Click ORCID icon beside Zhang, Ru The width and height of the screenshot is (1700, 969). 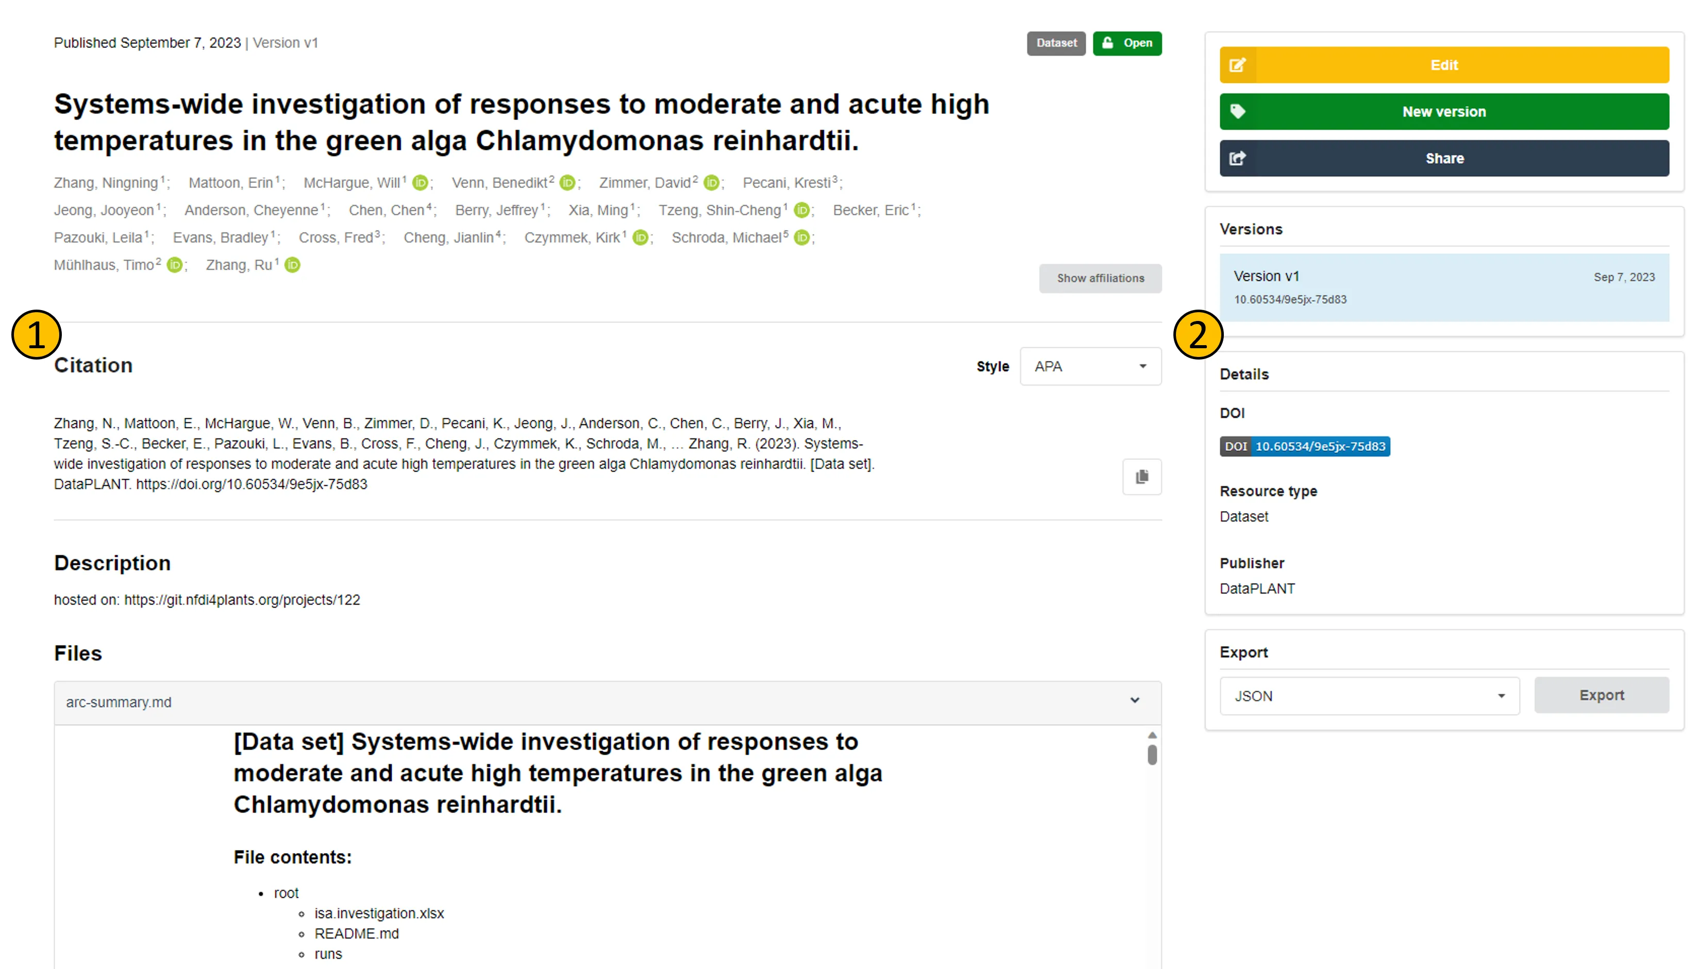(x=292, y=265)
